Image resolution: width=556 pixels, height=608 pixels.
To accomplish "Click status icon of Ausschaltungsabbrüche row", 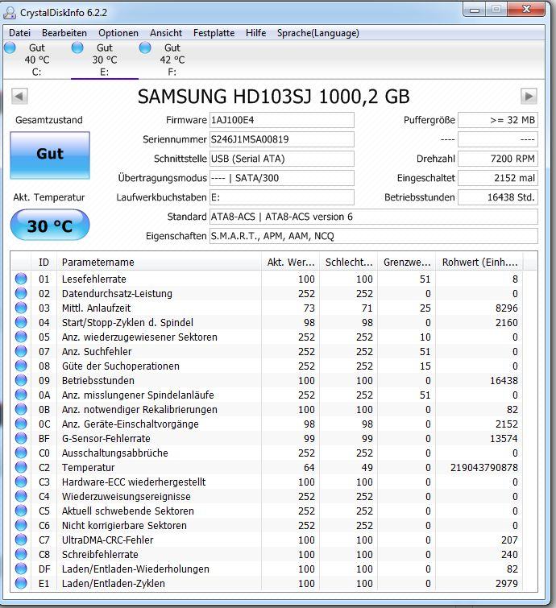I will (21, 453).
